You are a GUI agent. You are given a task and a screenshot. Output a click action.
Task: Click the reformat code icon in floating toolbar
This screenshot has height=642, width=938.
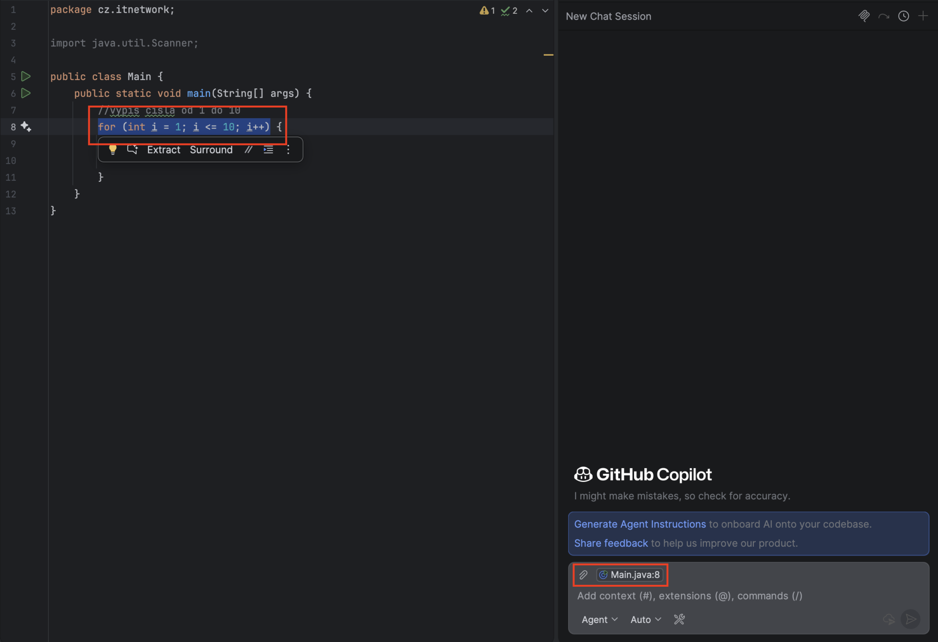click(x=268, y=150)
